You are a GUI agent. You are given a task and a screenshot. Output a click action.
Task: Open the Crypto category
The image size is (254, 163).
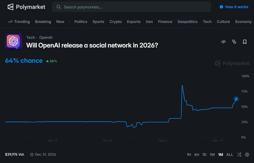pyautogui.click(x=116, y=22)
